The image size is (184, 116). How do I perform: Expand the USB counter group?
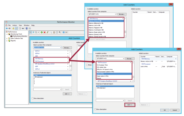pos(68,56)
